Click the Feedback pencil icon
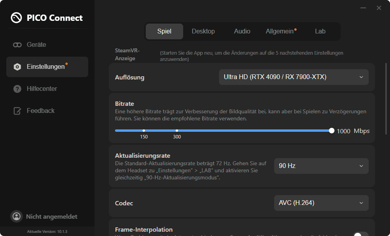 (17, 111)
